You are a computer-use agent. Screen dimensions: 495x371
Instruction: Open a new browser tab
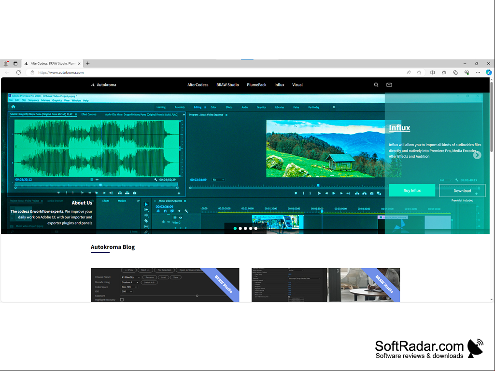point(88,63)
